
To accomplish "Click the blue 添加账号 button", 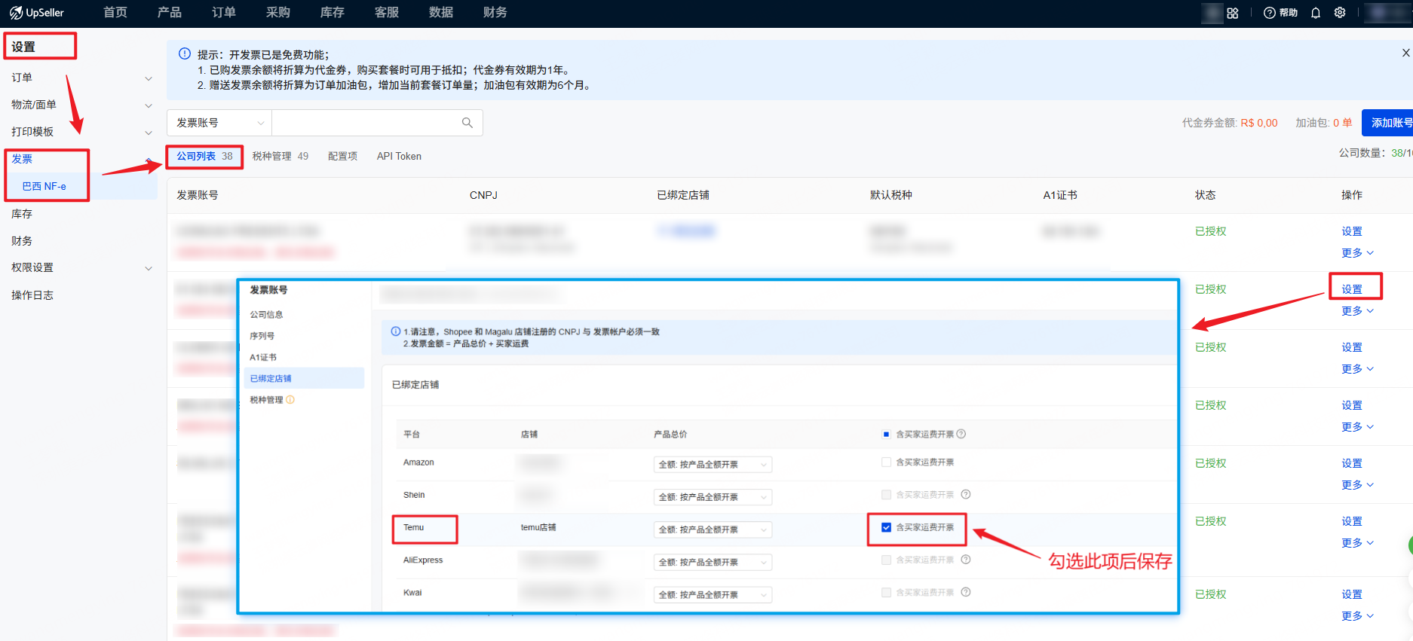I will coord(1389,123).
